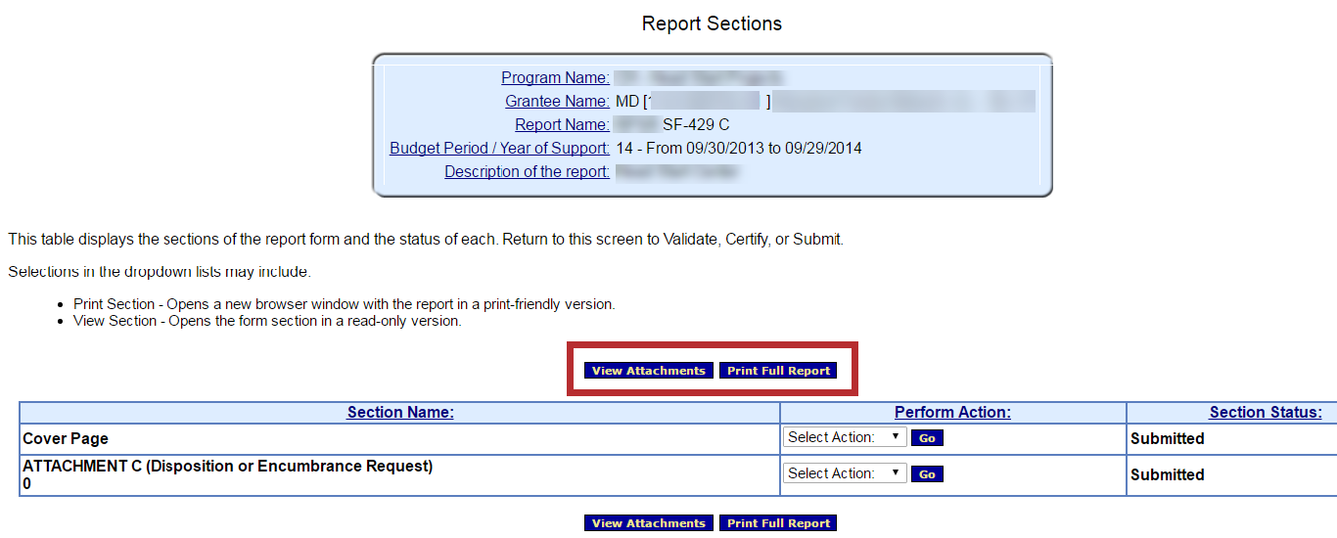Click Submitted status in Attachment C row

1167,475
